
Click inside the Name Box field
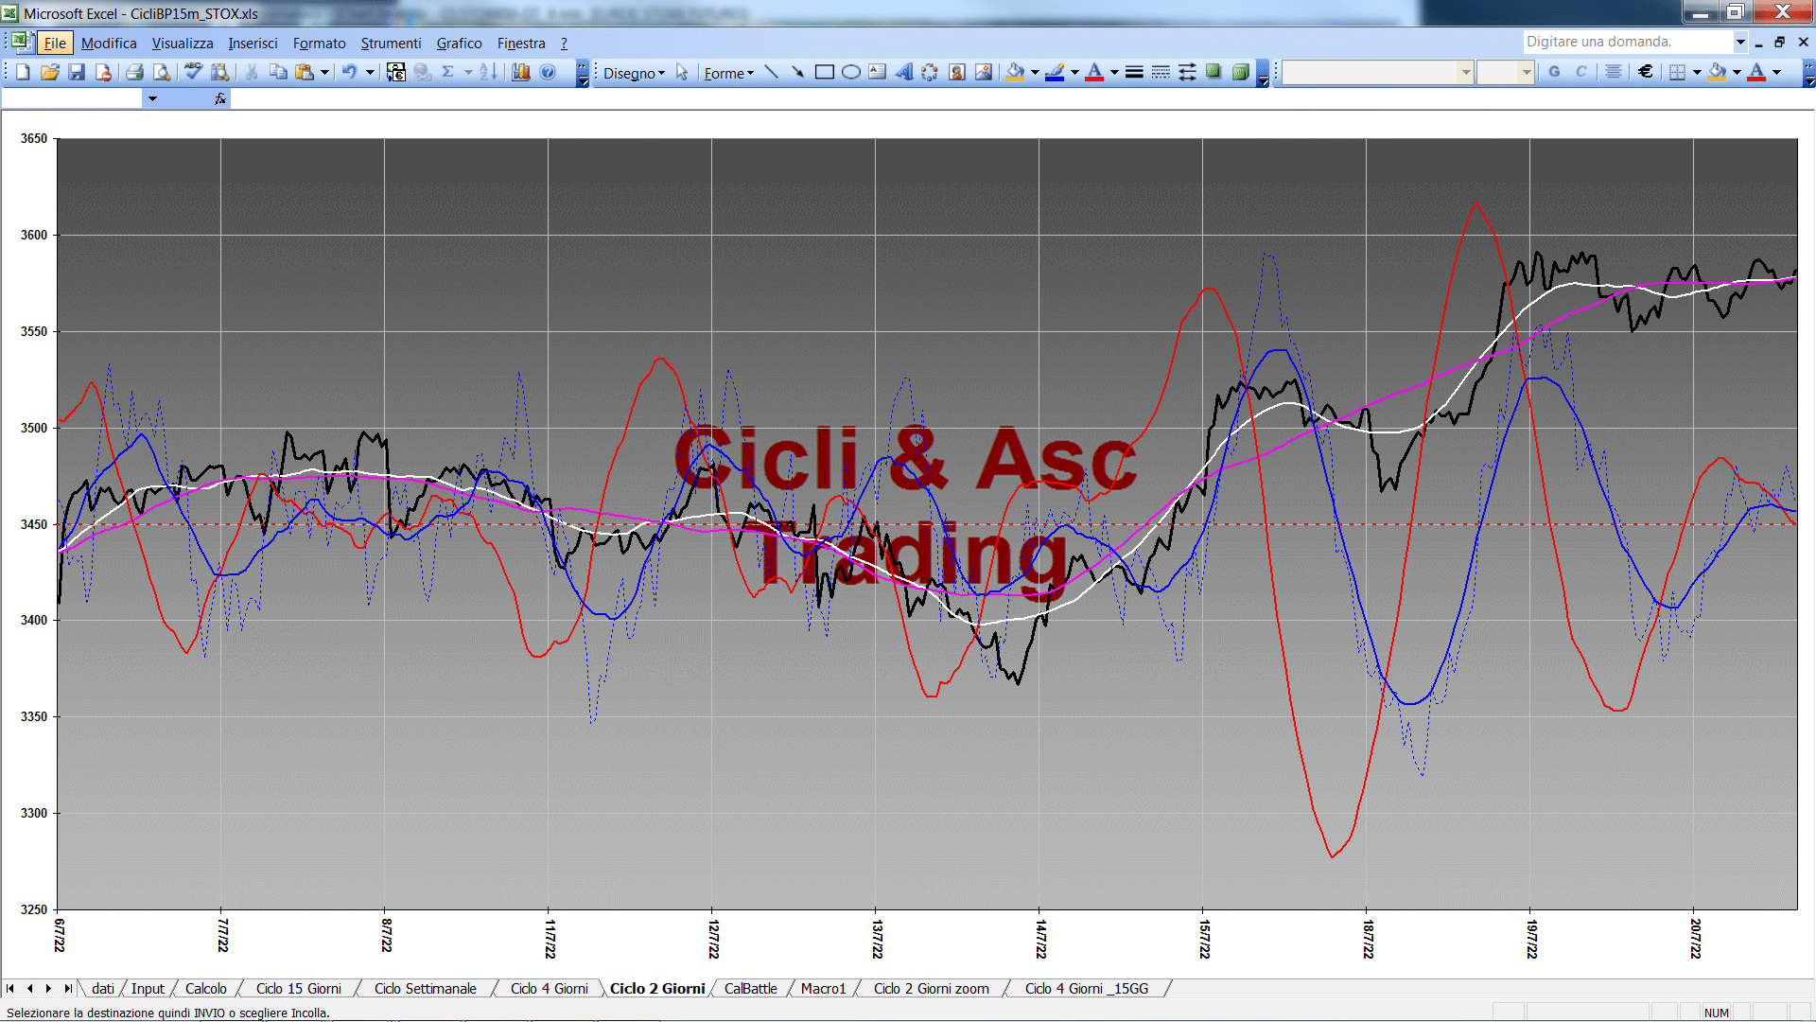click(72, 98)
